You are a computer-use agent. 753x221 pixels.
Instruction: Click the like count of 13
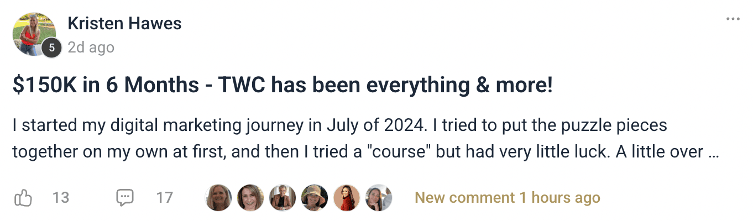61,198
